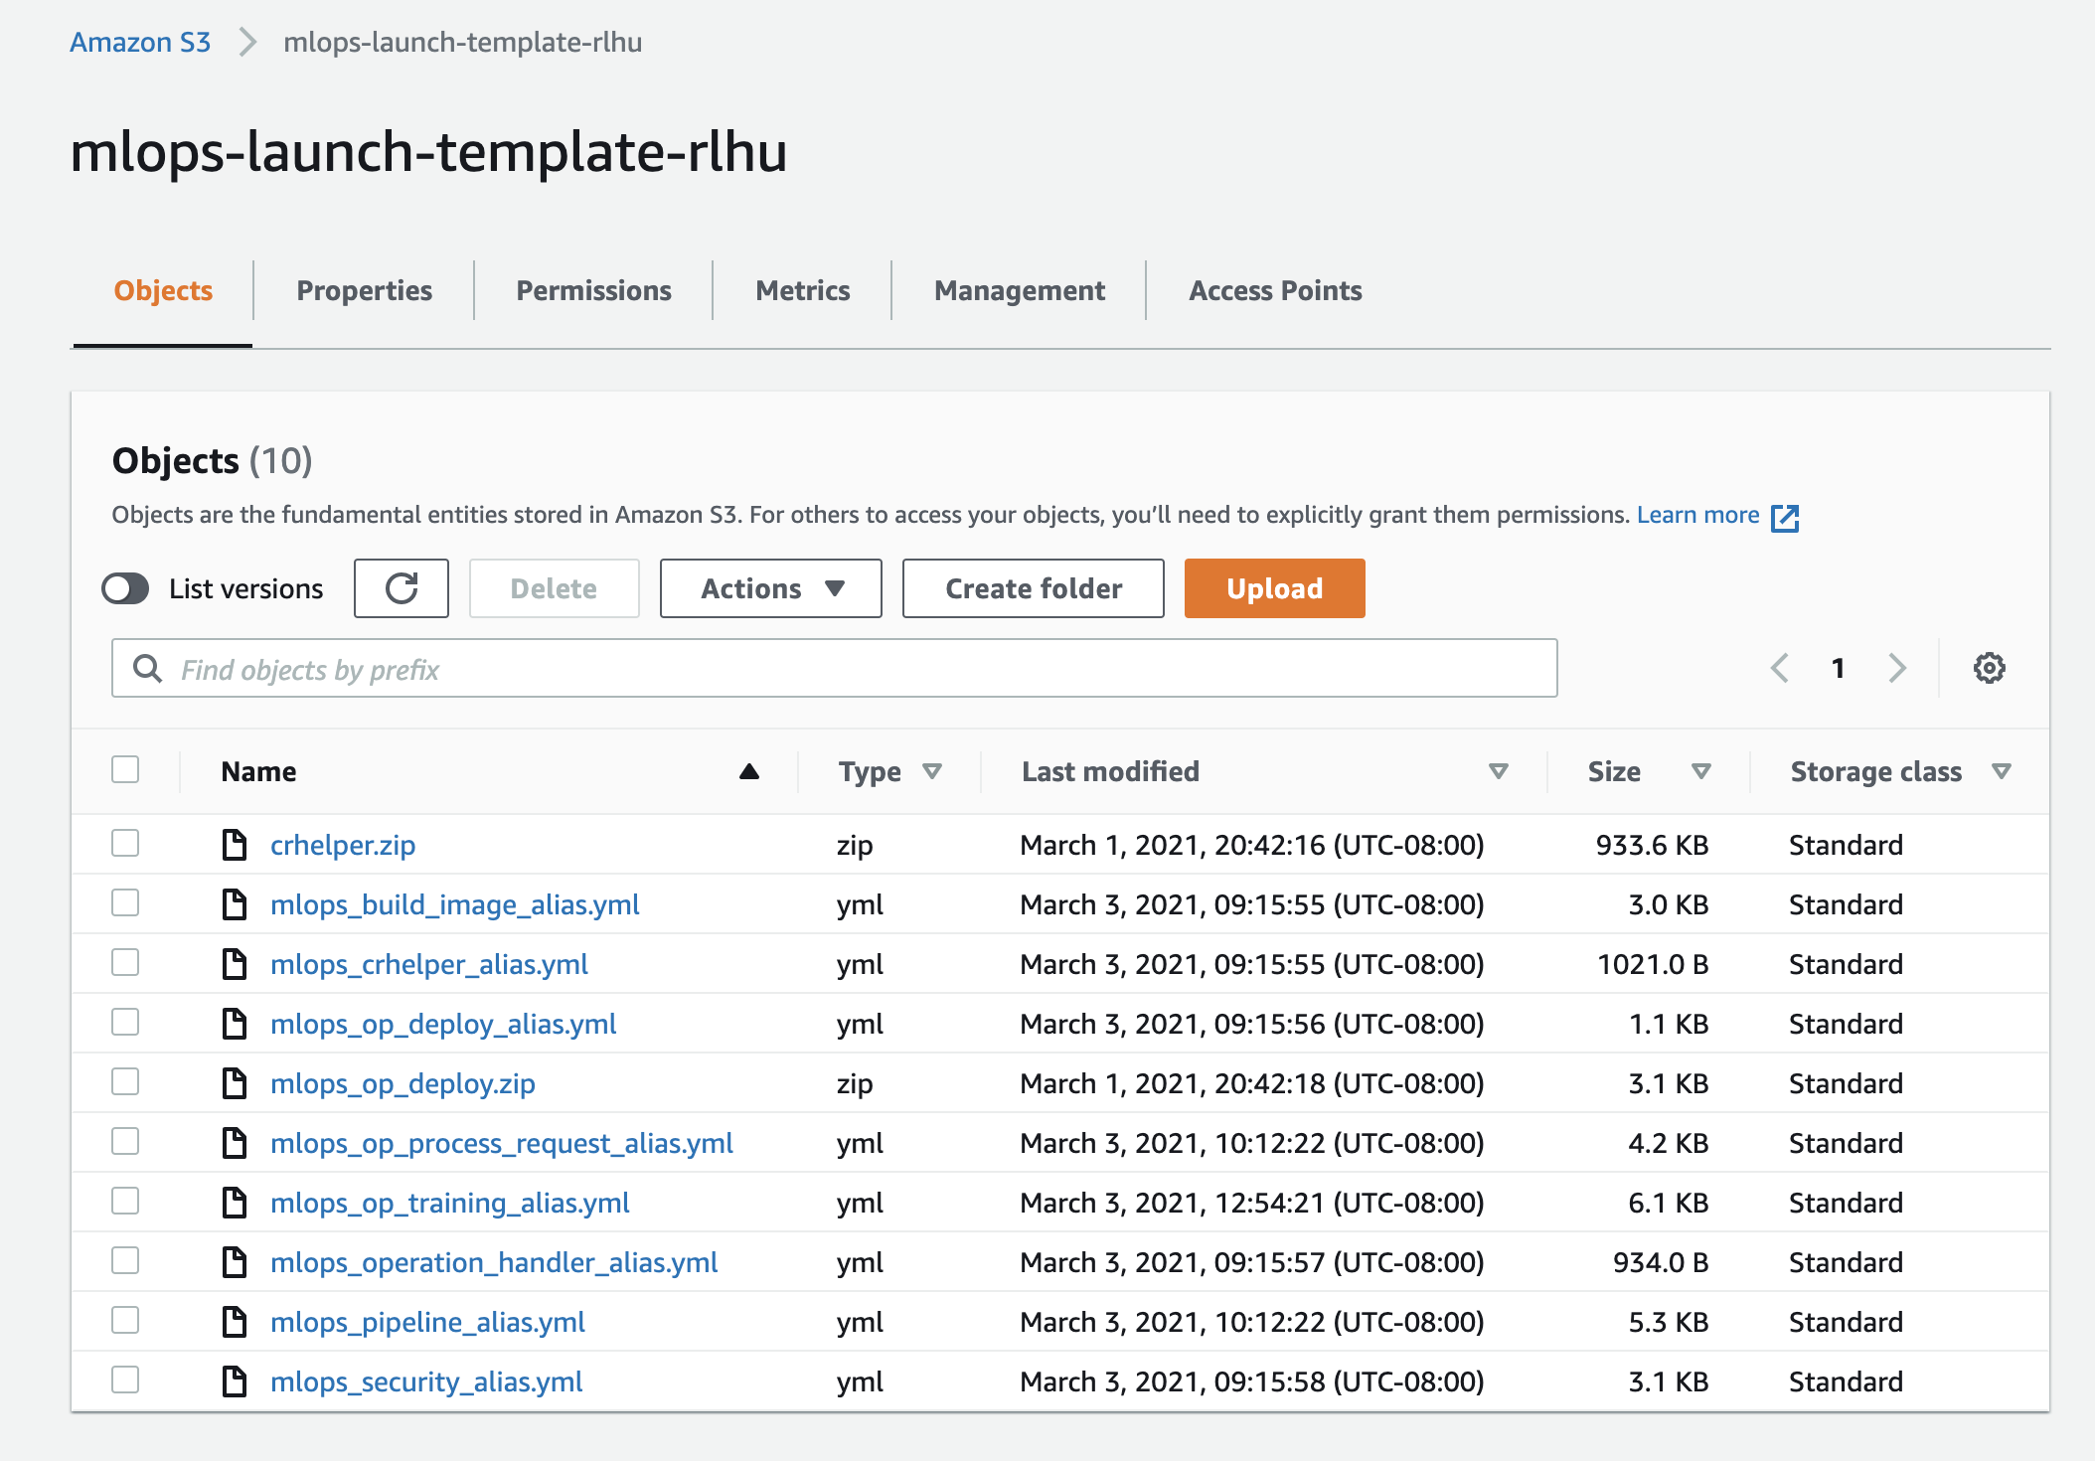Open mlops_pipeline_alias.yml object link
This screenshot has height=1461, width=2095.
pos(427,1322)
